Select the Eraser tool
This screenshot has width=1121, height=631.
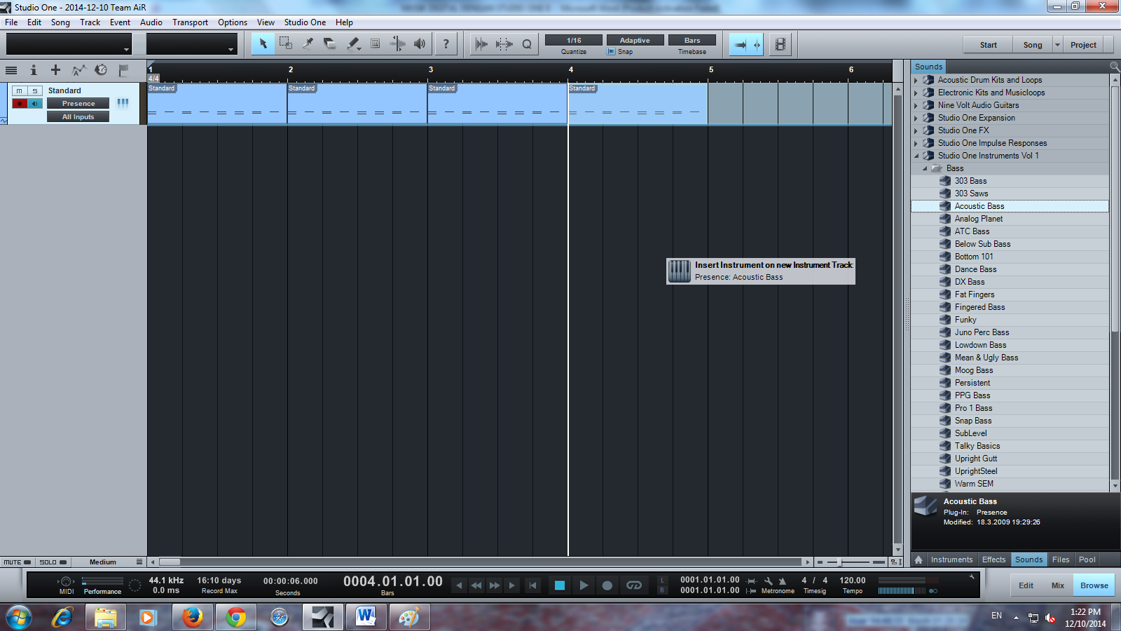(x=330, y=43)
